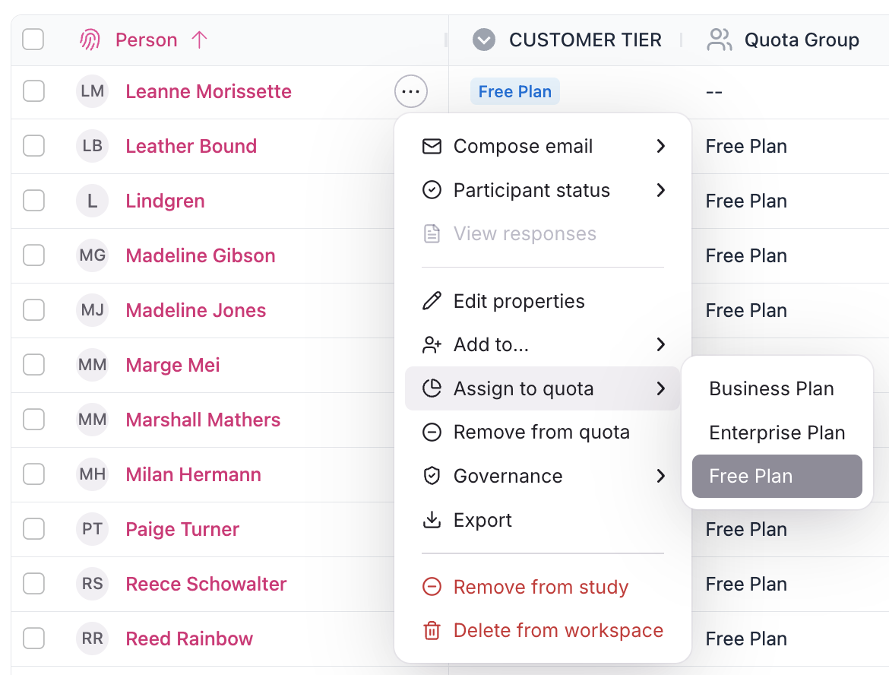Image resolution: width=889 pixels, height=675 pixels.
Task: Click the download icon beside Export
Action: click(x=432, y=521)
